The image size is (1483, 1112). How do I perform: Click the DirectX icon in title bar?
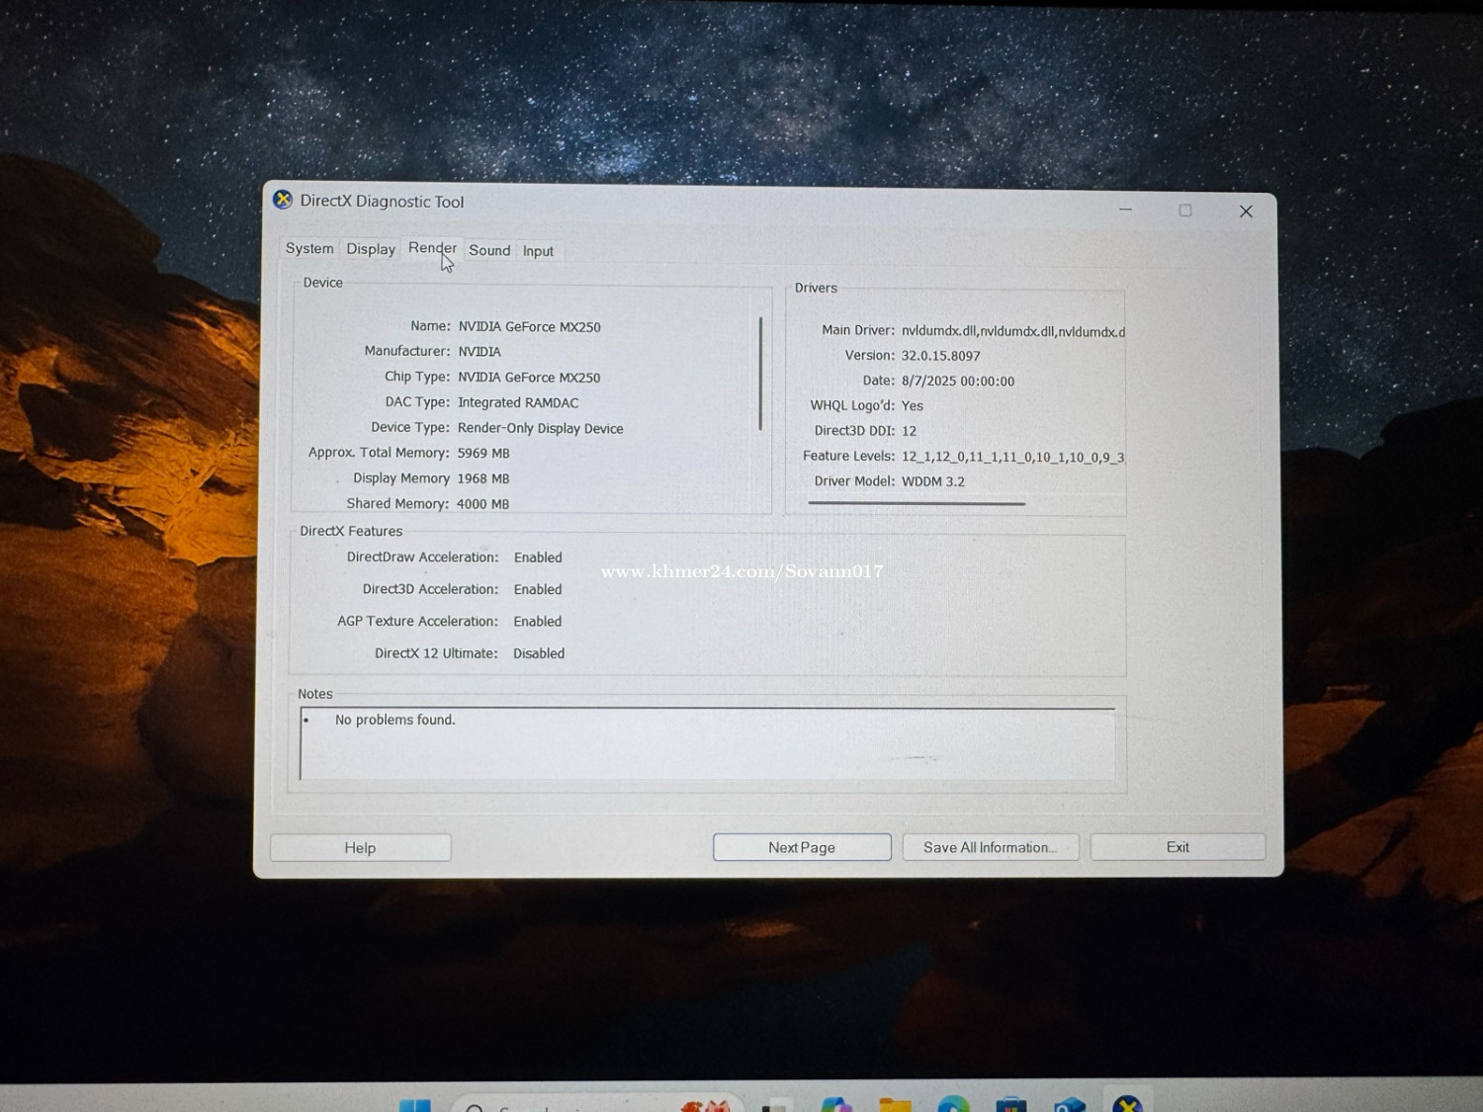(x=283, y=200)
